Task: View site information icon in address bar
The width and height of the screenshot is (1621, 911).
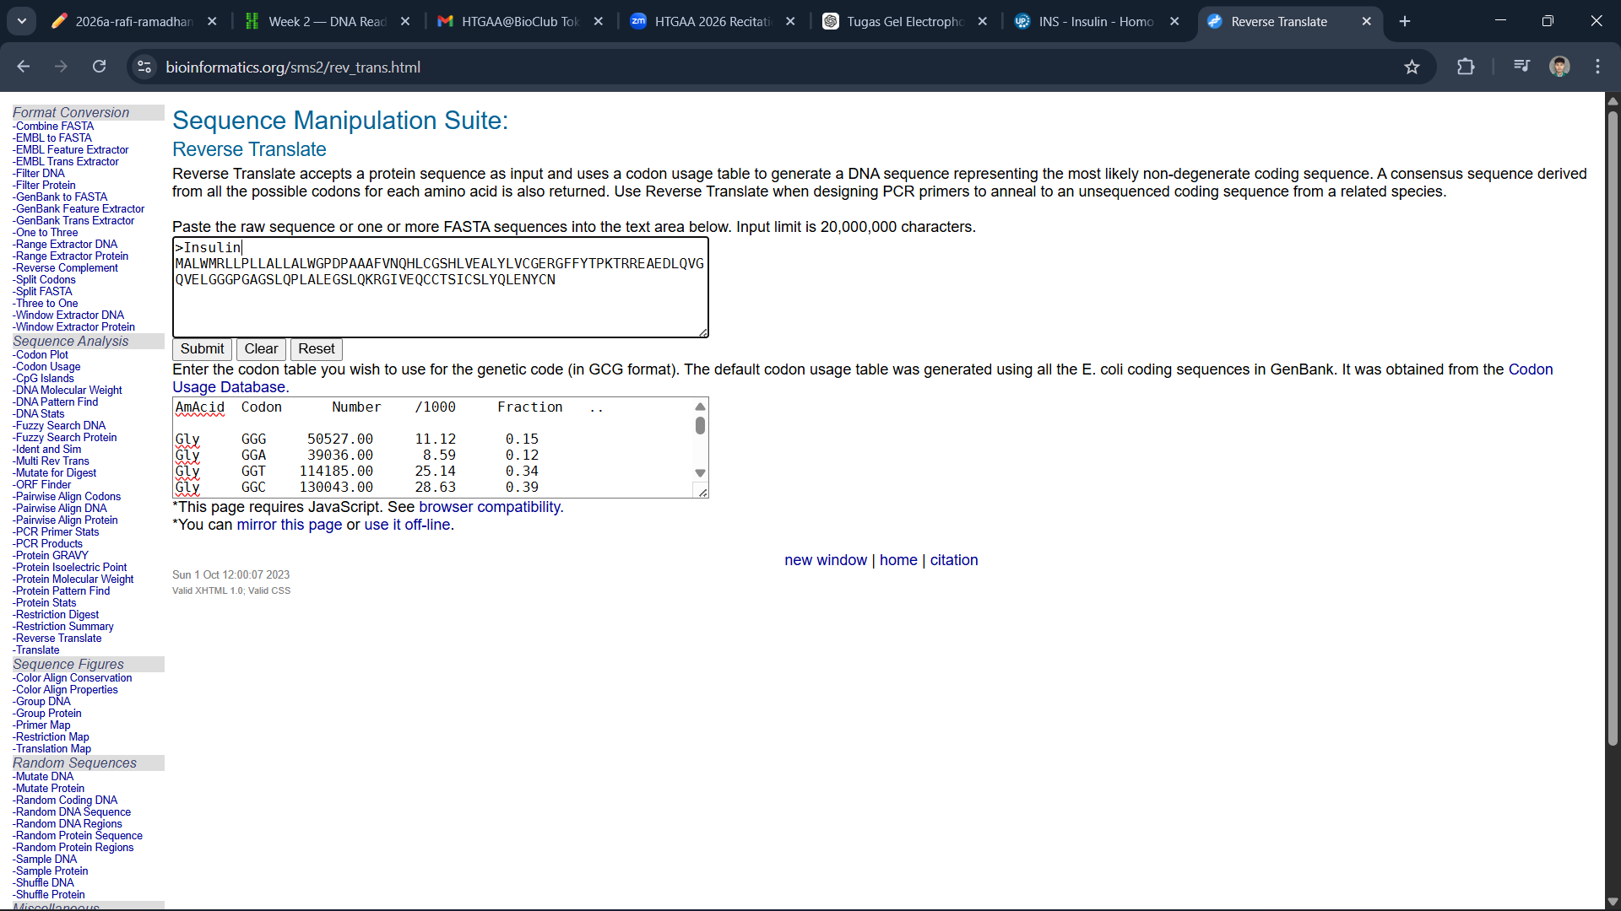Action: (145, 67)
